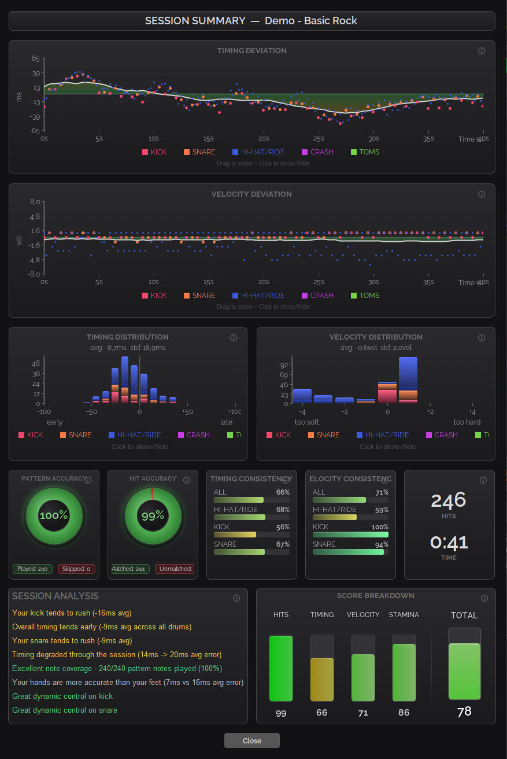Open the Hit Accuracy info icon
Screen dimensions: 507x759
pos(187,480)
